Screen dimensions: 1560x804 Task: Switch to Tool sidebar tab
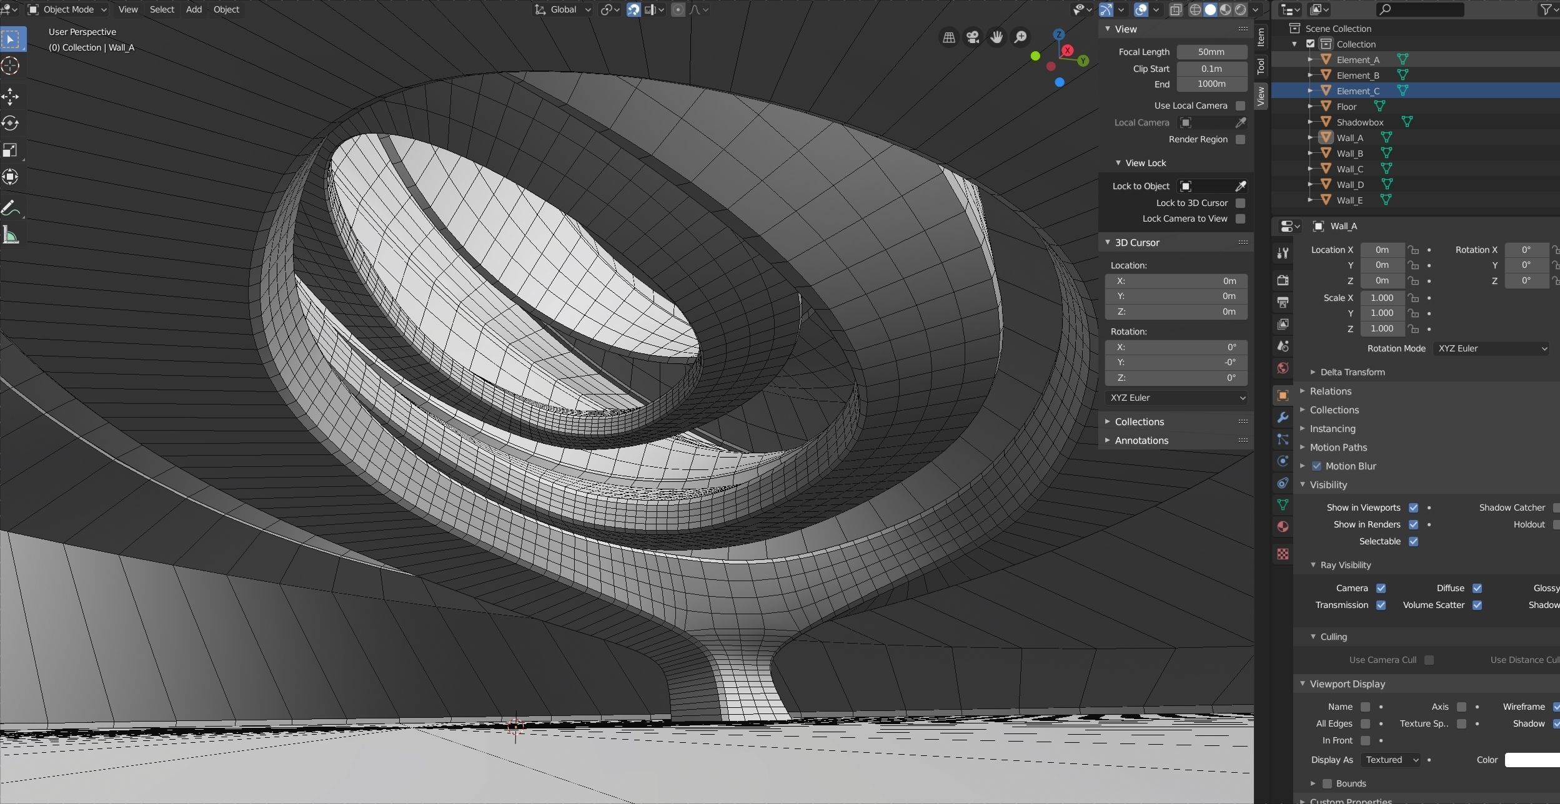(1261, 66)
